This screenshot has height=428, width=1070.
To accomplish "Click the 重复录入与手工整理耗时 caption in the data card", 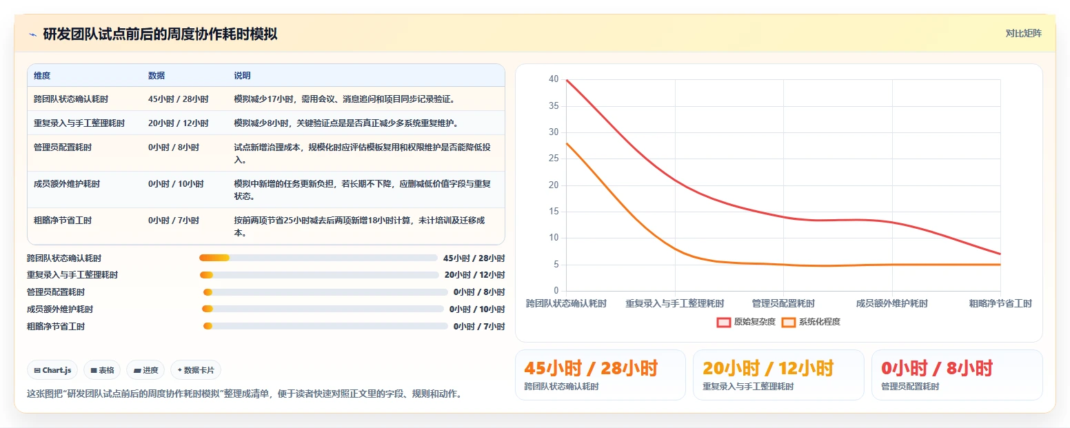I will coord(748,387).
